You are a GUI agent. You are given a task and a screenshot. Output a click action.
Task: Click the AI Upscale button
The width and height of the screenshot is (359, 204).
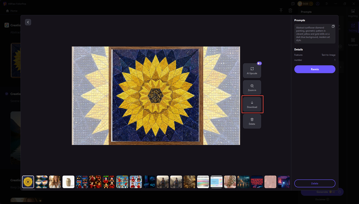tap(252, 71)
